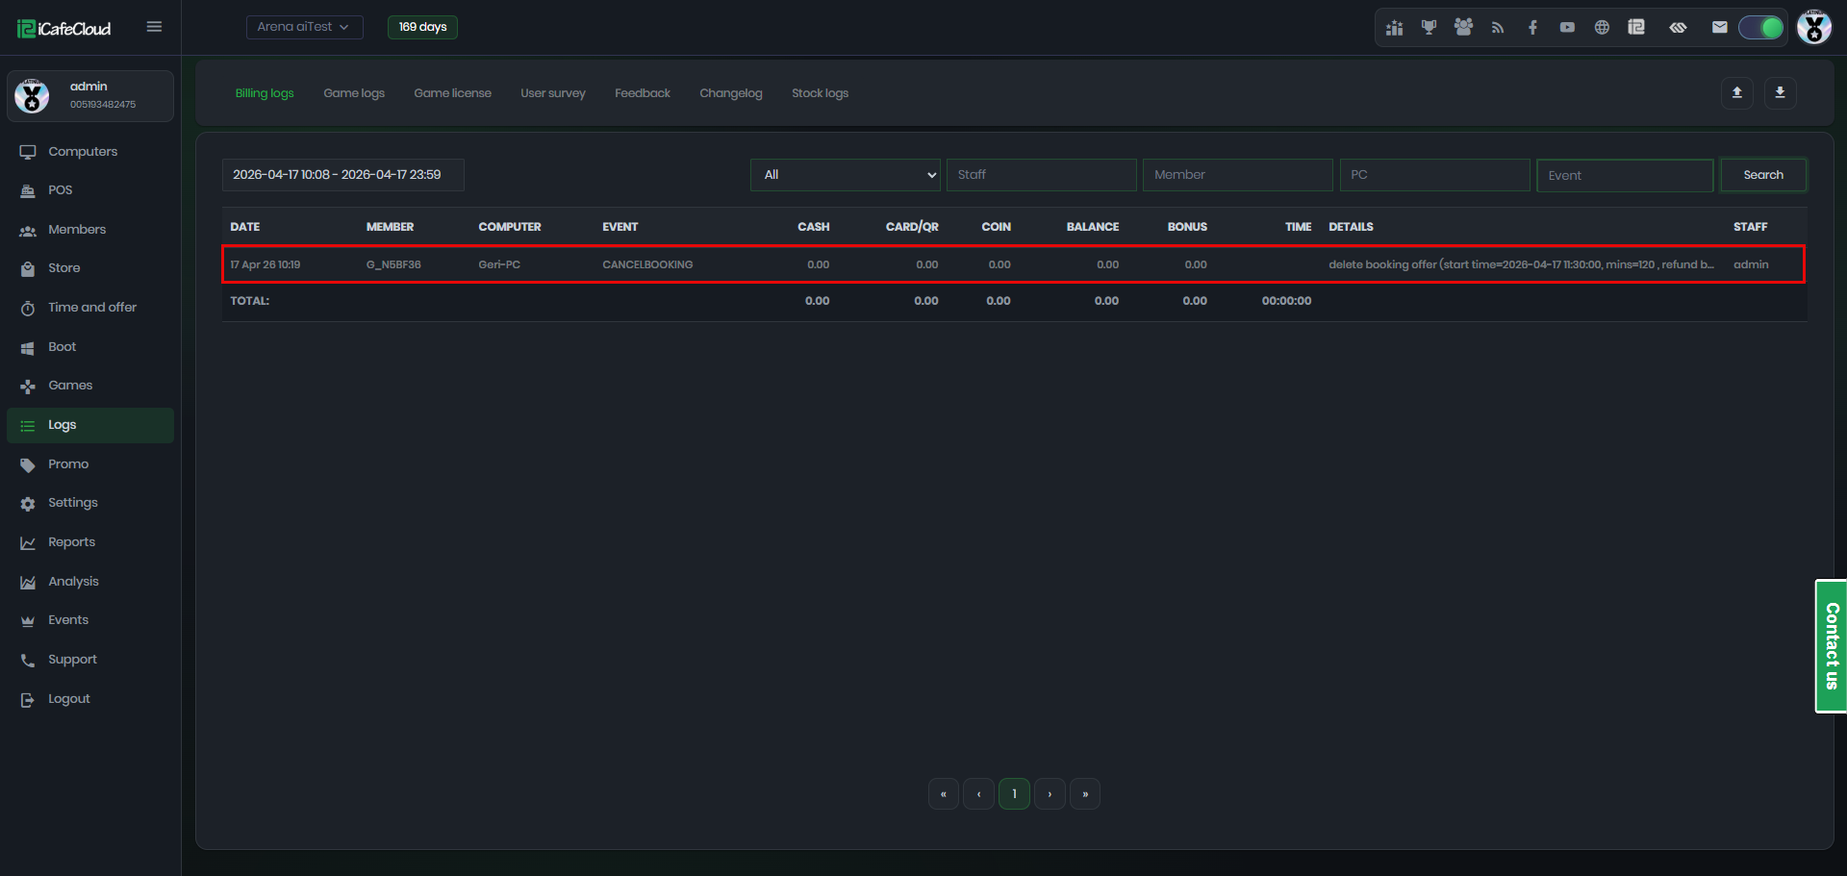Click the Logs list icon in sidebar
This screenshot has height=876, width=1847.
pyautogui.click(x=28, y=425)
